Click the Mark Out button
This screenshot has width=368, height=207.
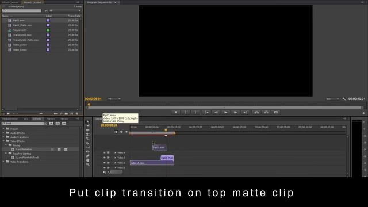coord(195,113)
